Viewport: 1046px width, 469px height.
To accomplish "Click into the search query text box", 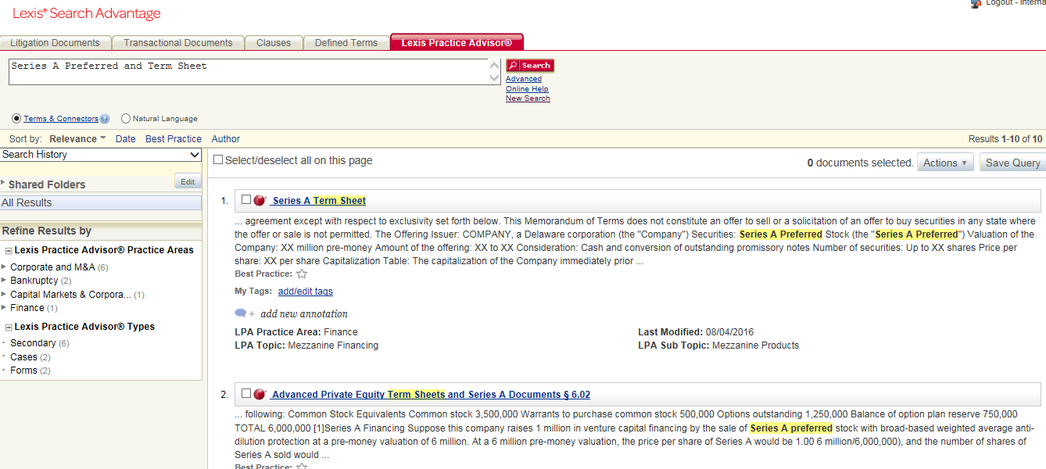I will [x=248, y=71].
